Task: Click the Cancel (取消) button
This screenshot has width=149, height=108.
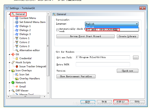Action: (x=104, y=102)
